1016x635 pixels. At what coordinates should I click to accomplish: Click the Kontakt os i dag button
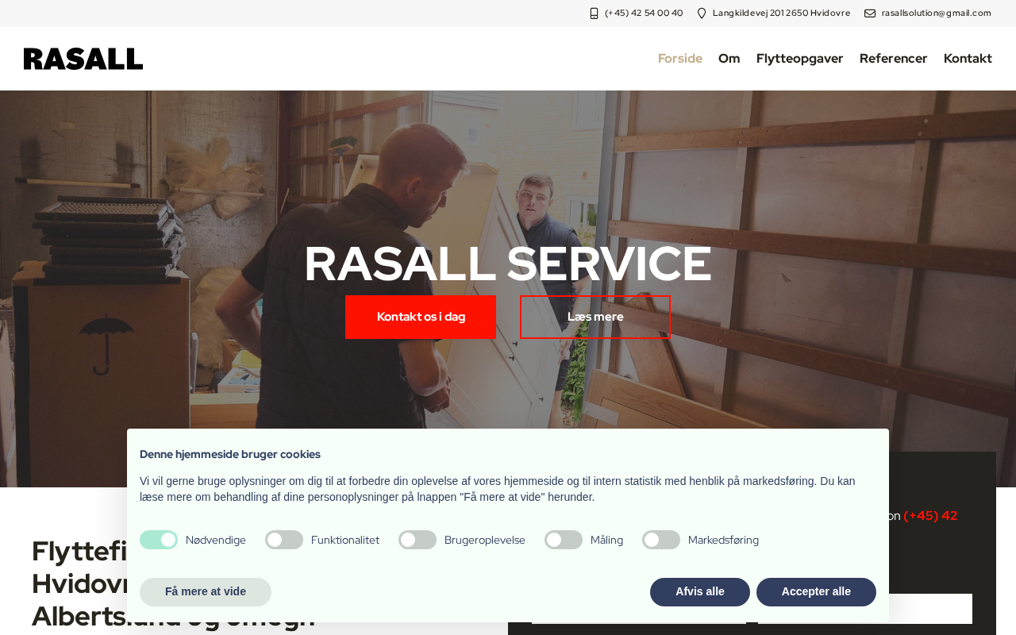tap(421, 317)
